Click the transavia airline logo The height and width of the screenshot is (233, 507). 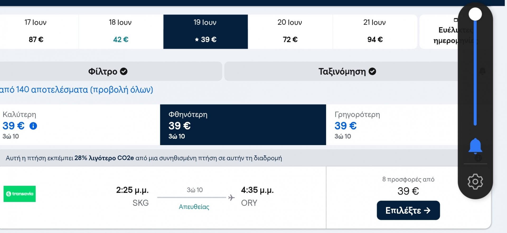point(20,194)
